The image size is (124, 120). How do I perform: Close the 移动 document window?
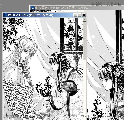(84, 15)
